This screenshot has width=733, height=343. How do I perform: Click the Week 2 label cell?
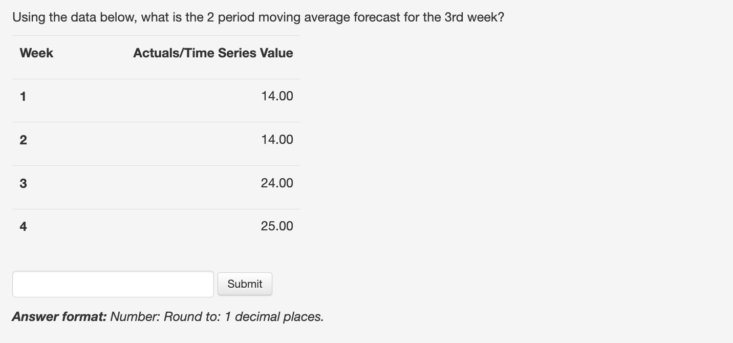[x=23, y=139]
